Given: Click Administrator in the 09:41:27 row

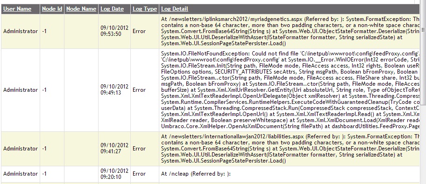Looking at the screenshot, I should coord(21,149).
